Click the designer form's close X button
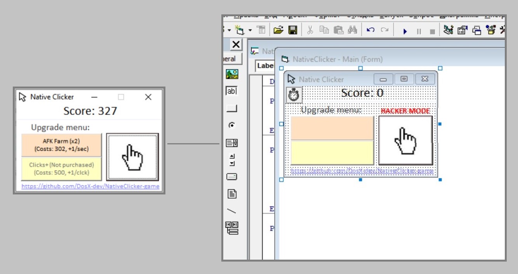518x274 pixels. click(425, 79)
